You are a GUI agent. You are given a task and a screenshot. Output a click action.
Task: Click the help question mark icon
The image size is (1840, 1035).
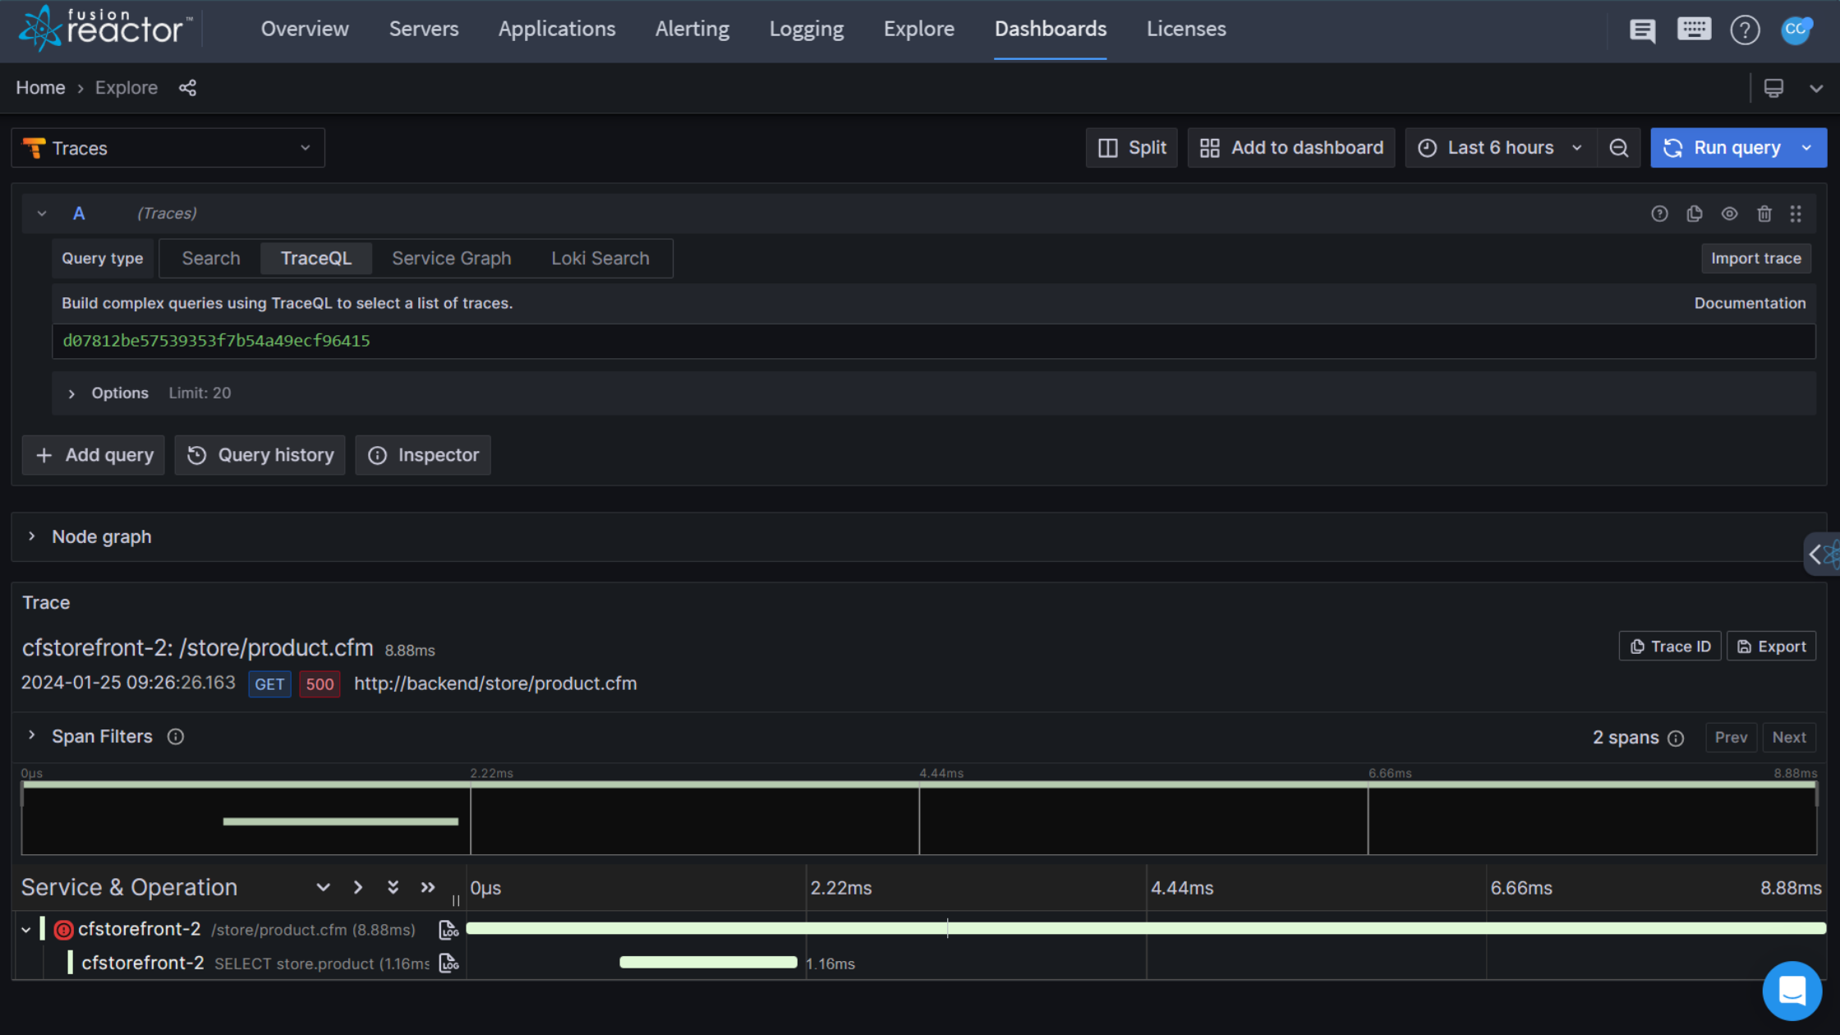(x=1745, y=30)
